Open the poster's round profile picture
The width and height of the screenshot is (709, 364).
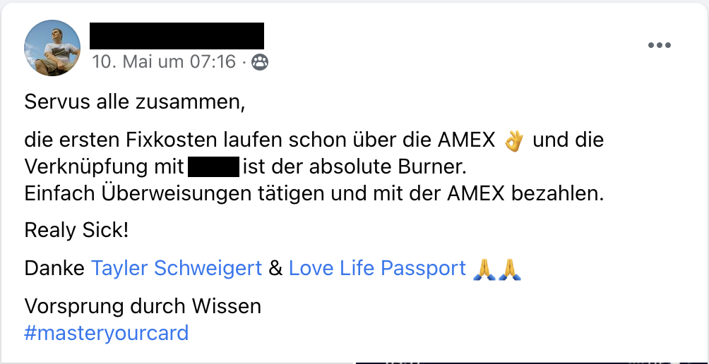pyautogui.click(x=52, y=48)
